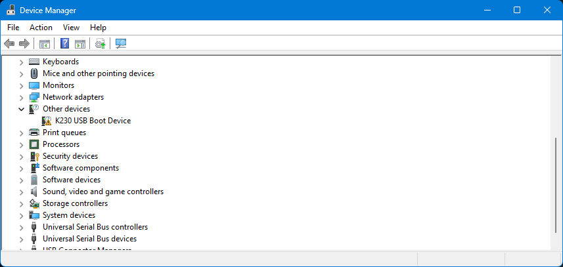Click the Update device driver toolbar icon
The height and width of the screenshot is (267, 563).
100,44
